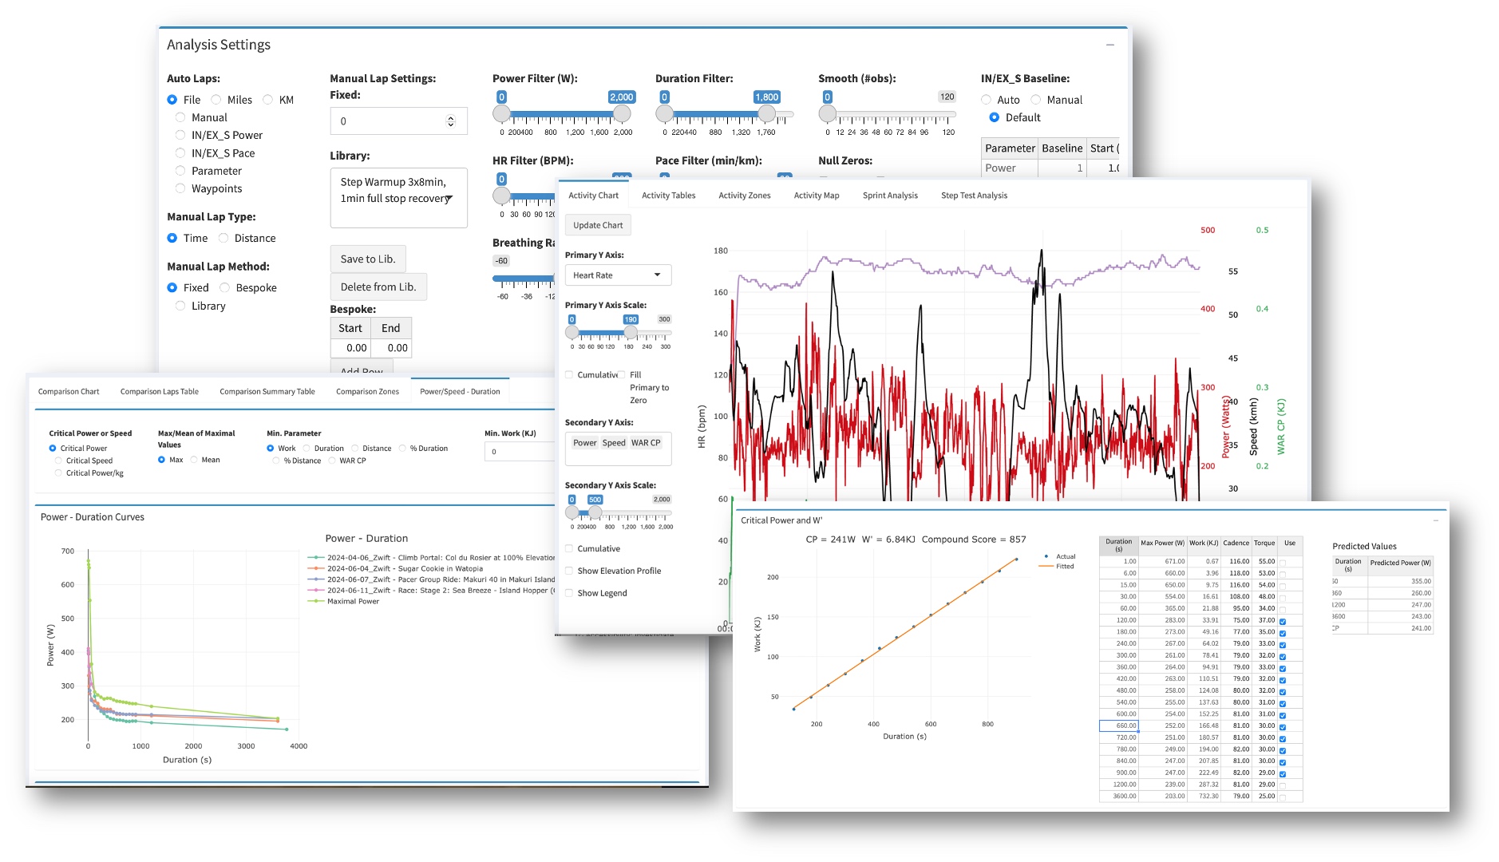Viewport: 1499px width, 862px height.
Task: Click the Delete from Lib. button
Action: coord(378,287)
